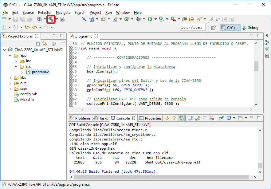Click the binary 010 file icon

63,19
